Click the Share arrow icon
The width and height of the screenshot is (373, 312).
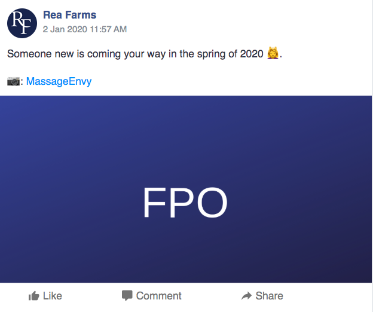pyautogui.click(x=246, y=295)
